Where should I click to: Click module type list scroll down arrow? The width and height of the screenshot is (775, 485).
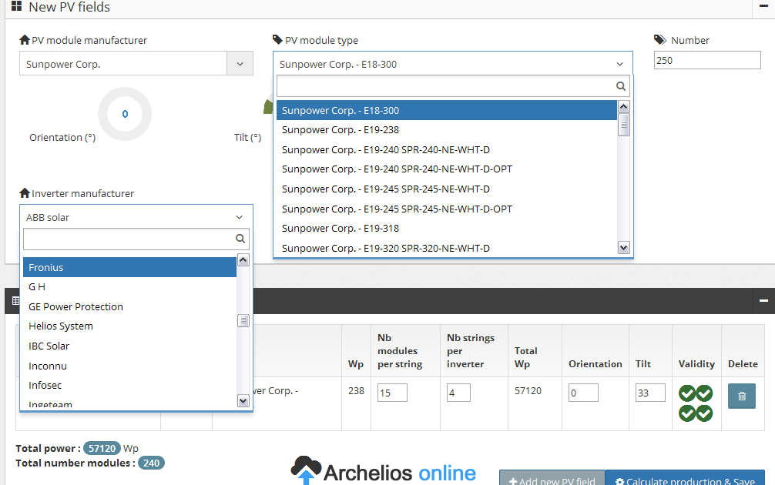click(624, 247)
